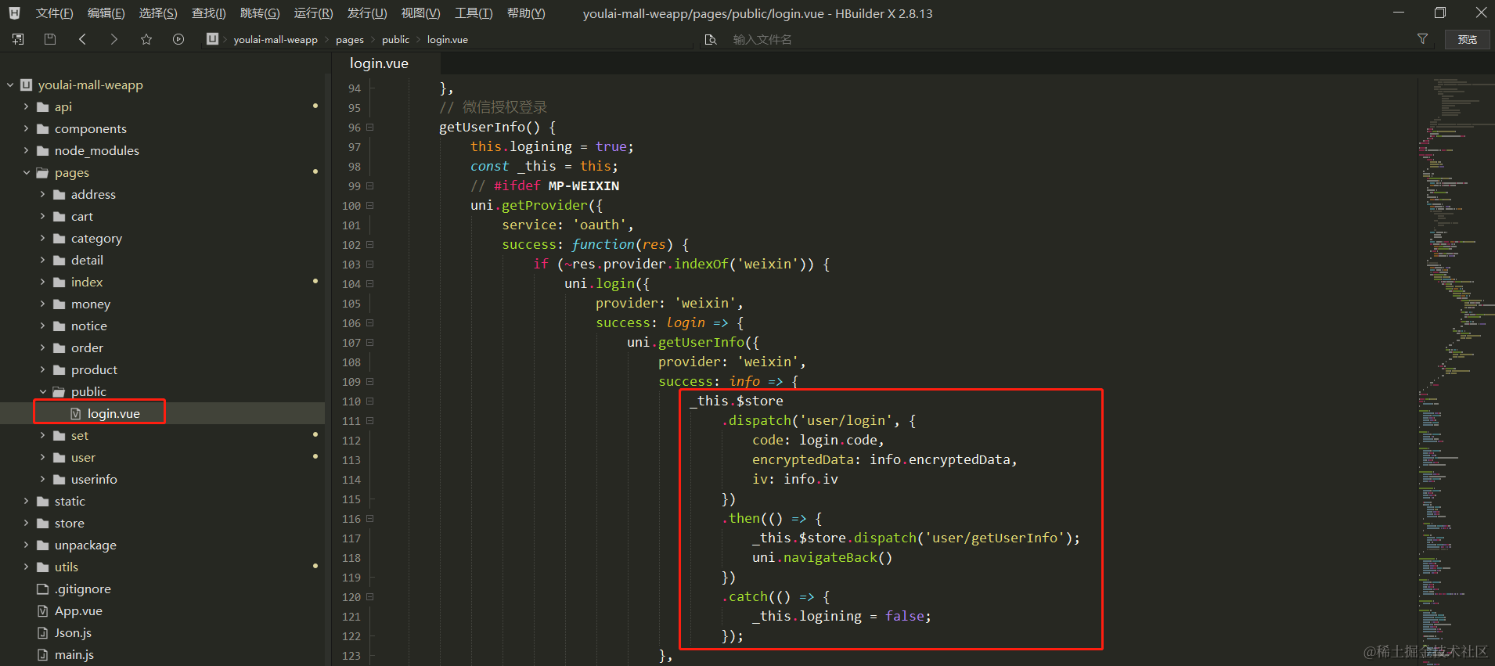Click the run play circle icon
The width and height of the screenshot is (1495, 666).
coord(178,39)
